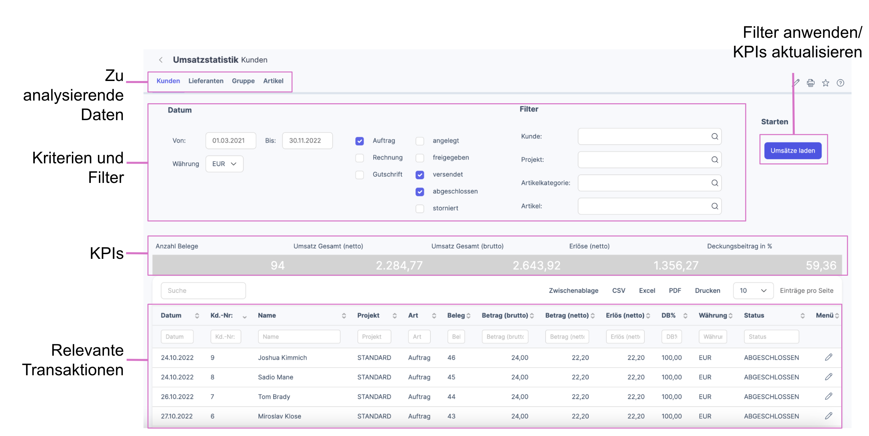This screenshot has height=436, width=869.
Task: Uncheck the Auftrag checkbox
Action: 360,141
